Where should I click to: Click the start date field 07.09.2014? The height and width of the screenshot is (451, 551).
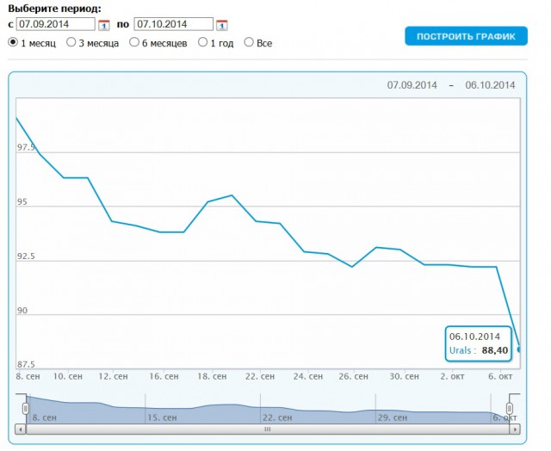pos(56,24)
